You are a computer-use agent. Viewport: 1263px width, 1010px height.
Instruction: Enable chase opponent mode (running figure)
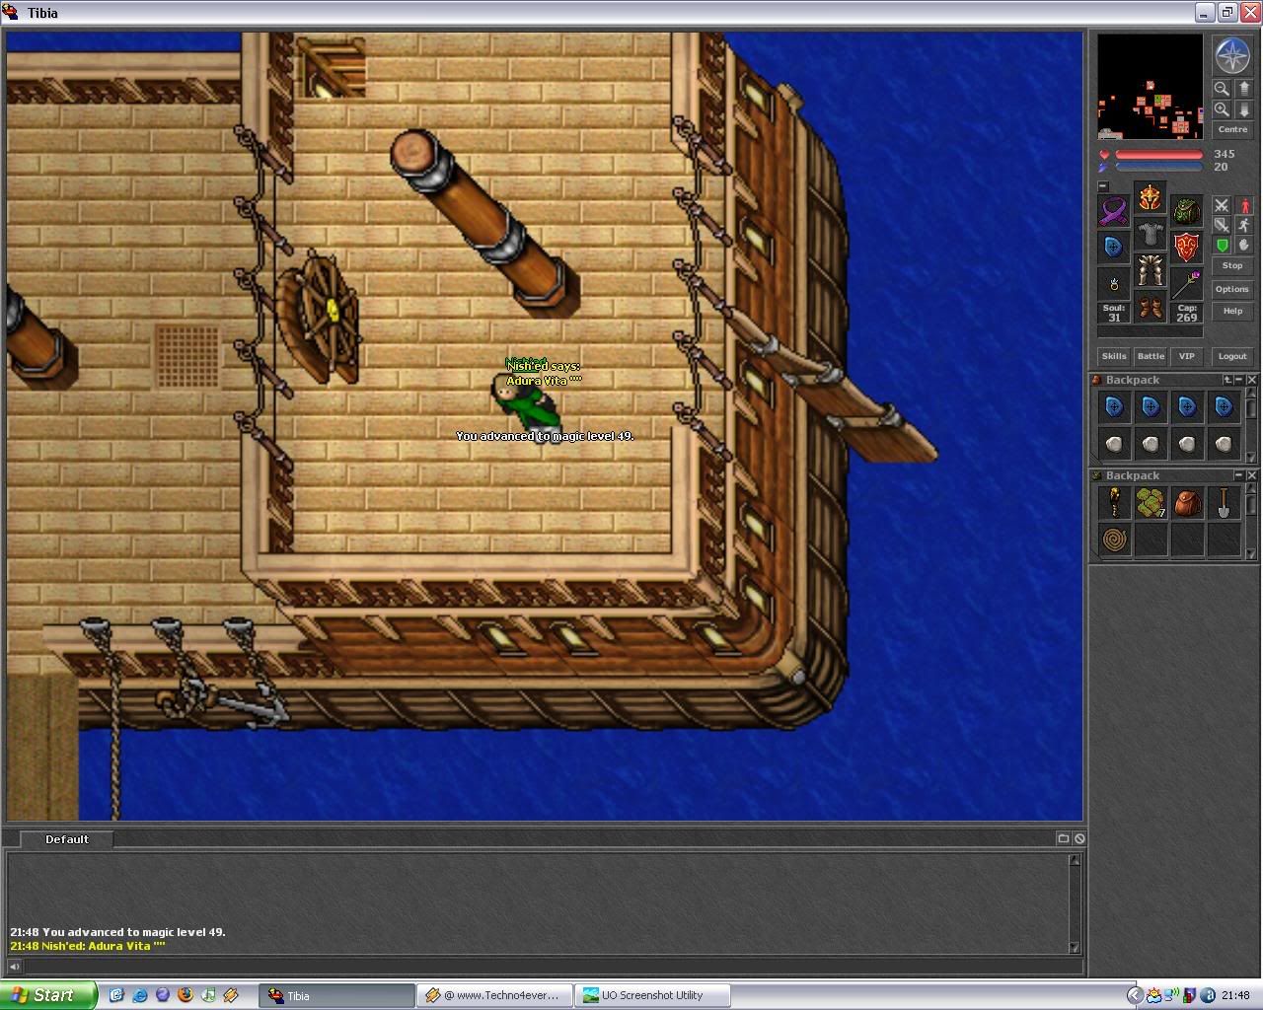pyautogui.click(x=1244, y=225)
